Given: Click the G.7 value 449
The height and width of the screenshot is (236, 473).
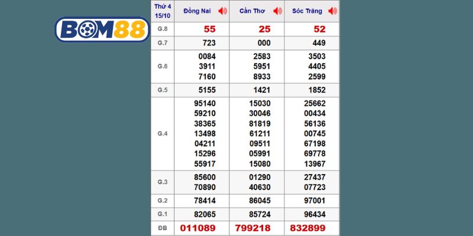Looking at the screenshot, I should tap(319, 43).
